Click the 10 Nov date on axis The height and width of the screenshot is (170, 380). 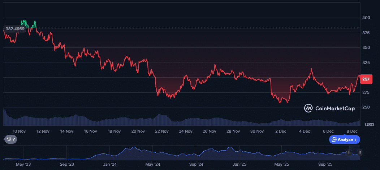pos(19,132)
